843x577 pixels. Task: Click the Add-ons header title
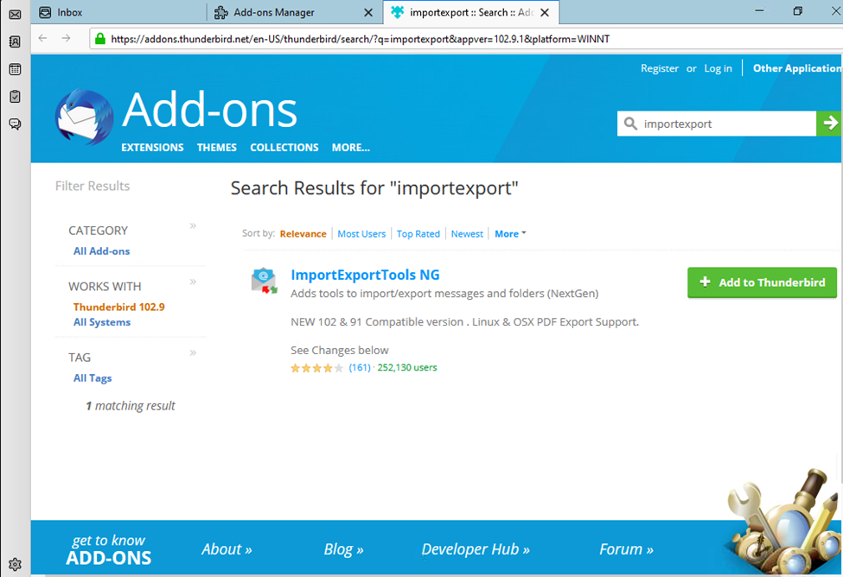pos(210,110)
